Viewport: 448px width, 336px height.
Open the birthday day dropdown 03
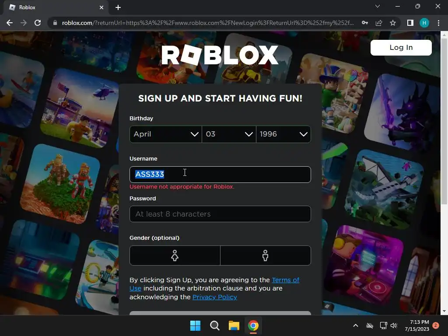pyautogui.click(x=229, y=134)
